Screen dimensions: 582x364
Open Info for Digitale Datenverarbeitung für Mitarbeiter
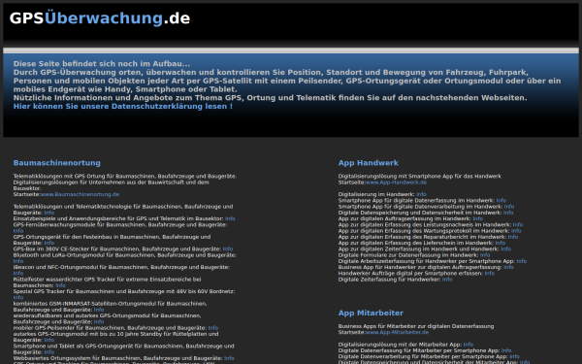[514, 356]
